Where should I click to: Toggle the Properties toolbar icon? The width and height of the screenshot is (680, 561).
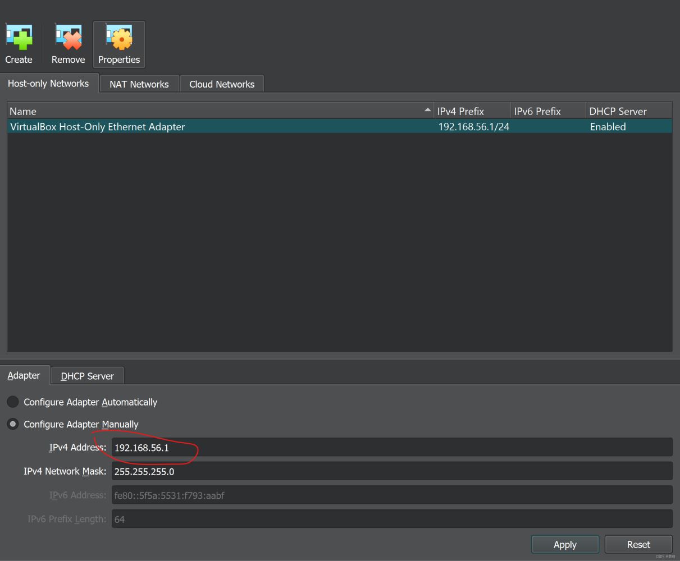pos(118,44)
